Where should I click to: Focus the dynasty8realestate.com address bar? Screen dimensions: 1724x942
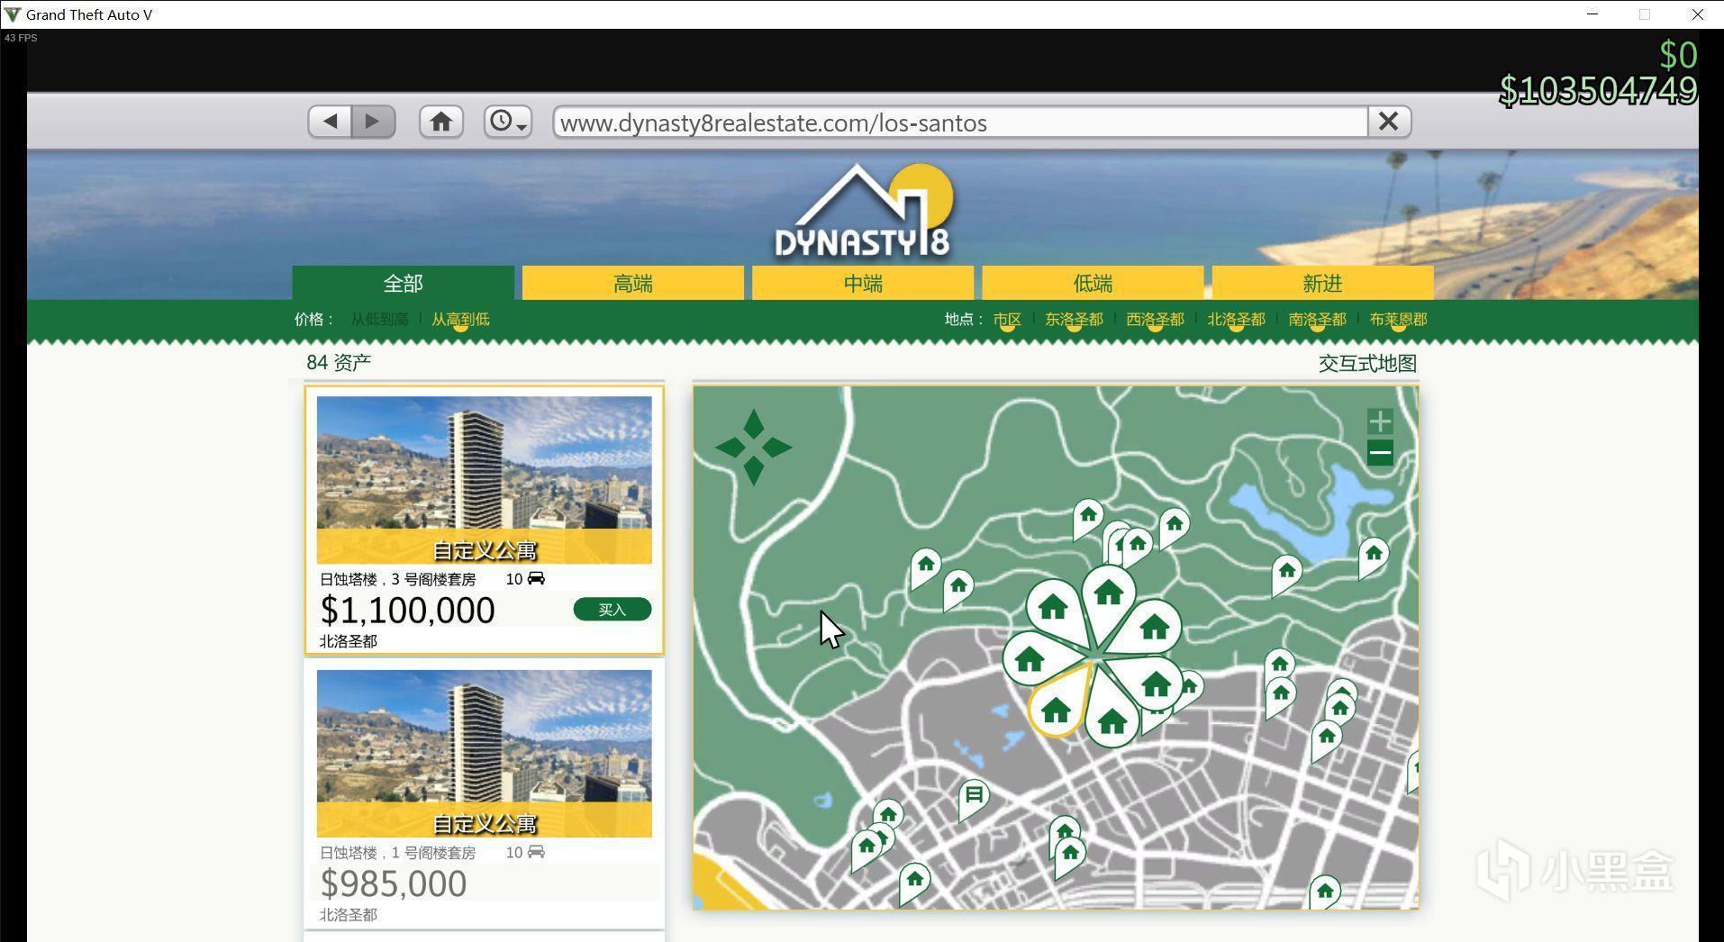click(x=960, y=122)
